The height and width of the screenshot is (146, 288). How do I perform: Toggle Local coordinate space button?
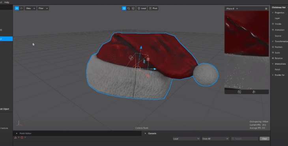142,8
